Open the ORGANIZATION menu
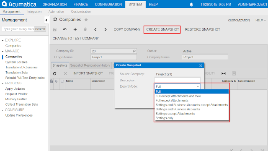The height and width of the screenshot is (151, 268). (54, 5)
